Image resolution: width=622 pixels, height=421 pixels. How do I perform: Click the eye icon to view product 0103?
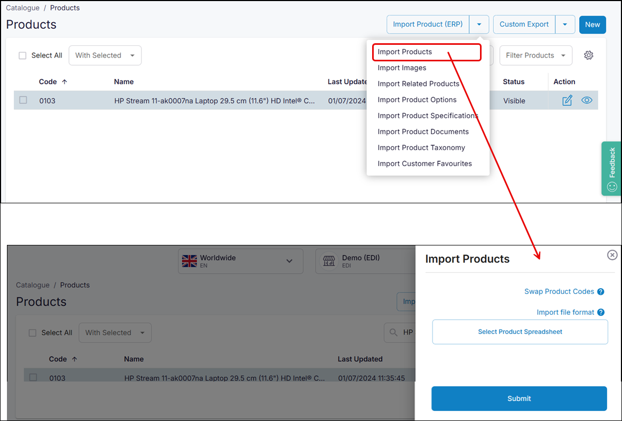[587, 100]
